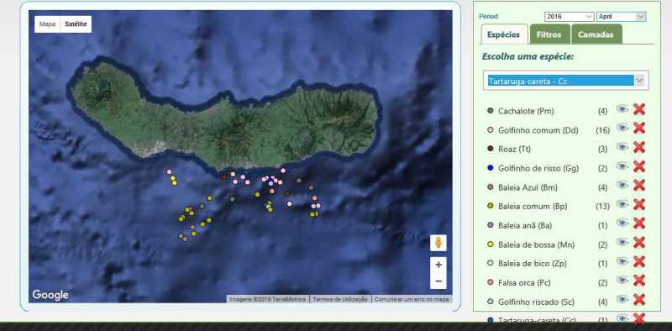Click blue Golfinho de risso color dot
Viewport: 672px width, 331px height.
[x=491, y=168]
